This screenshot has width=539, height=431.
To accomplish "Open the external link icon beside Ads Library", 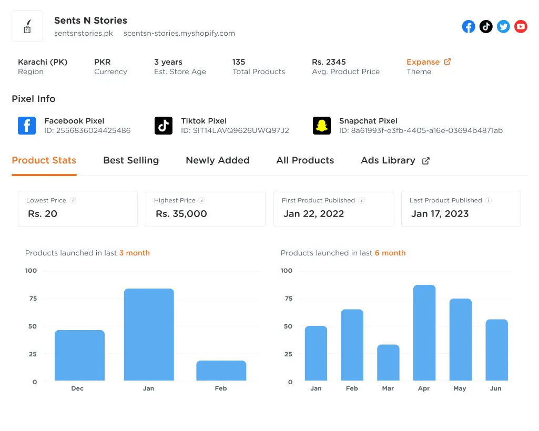I will [x=427, y=159].
